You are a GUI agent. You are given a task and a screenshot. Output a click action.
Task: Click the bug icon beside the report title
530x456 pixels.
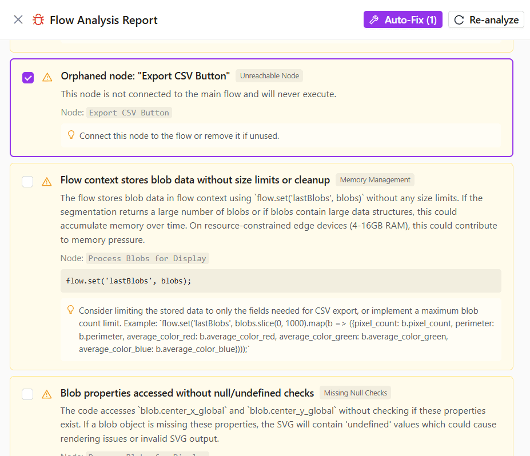[38, 19]
